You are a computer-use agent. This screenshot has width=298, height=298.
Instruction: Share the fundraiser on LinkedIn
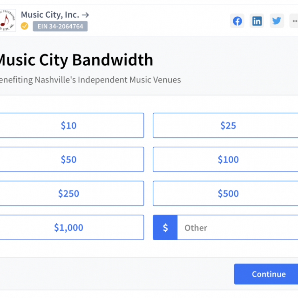click(x=257, y=21)
